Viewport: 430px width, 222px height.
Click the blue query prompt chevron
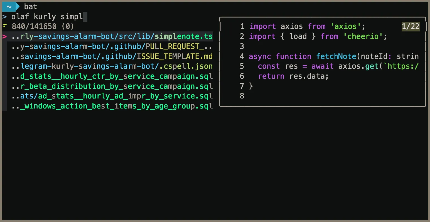4,17
